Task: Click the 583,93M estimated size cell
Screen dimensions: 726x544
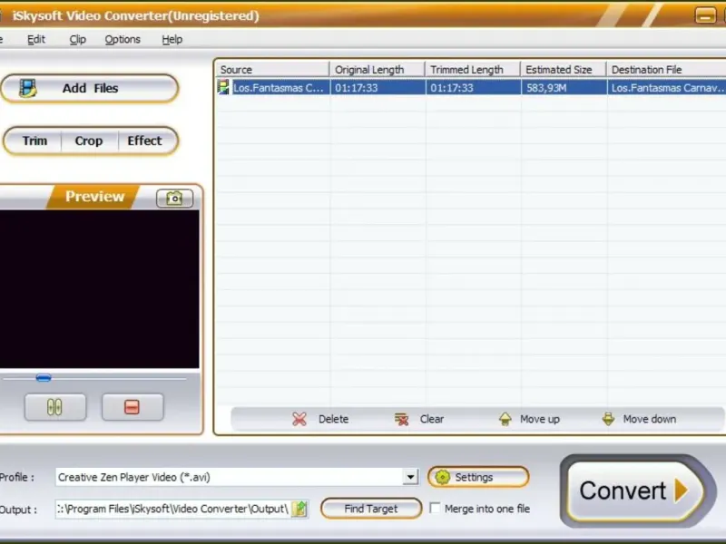Action: click(564, 87)
